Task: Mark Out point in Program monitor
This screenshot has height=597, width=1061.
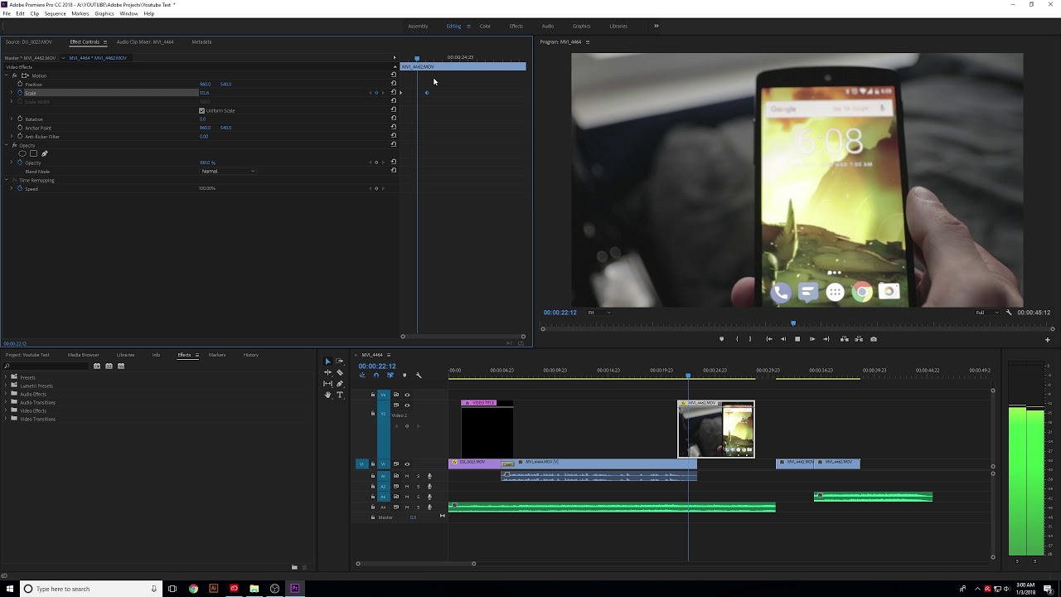Action: pos(750,339)
